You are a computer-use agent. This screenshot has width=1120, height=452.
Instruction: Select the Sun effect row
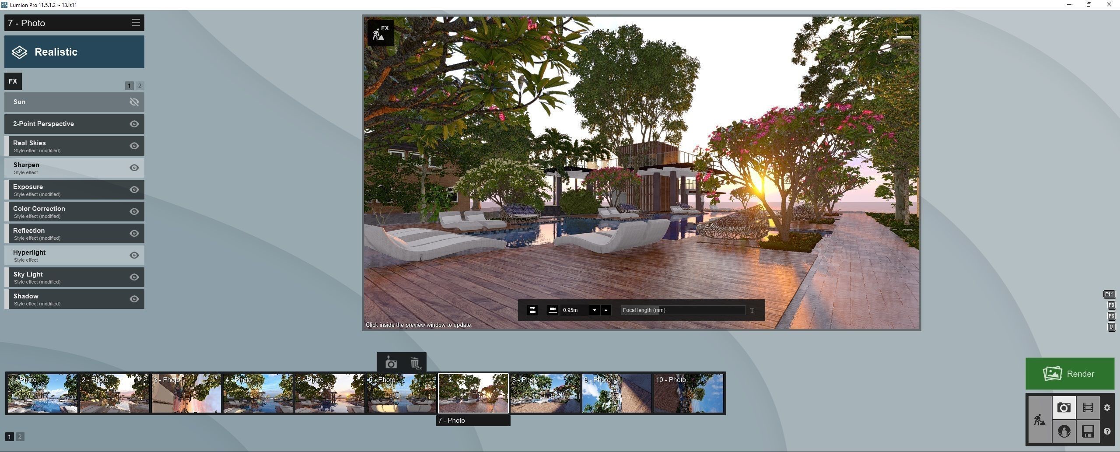[74, 102]
